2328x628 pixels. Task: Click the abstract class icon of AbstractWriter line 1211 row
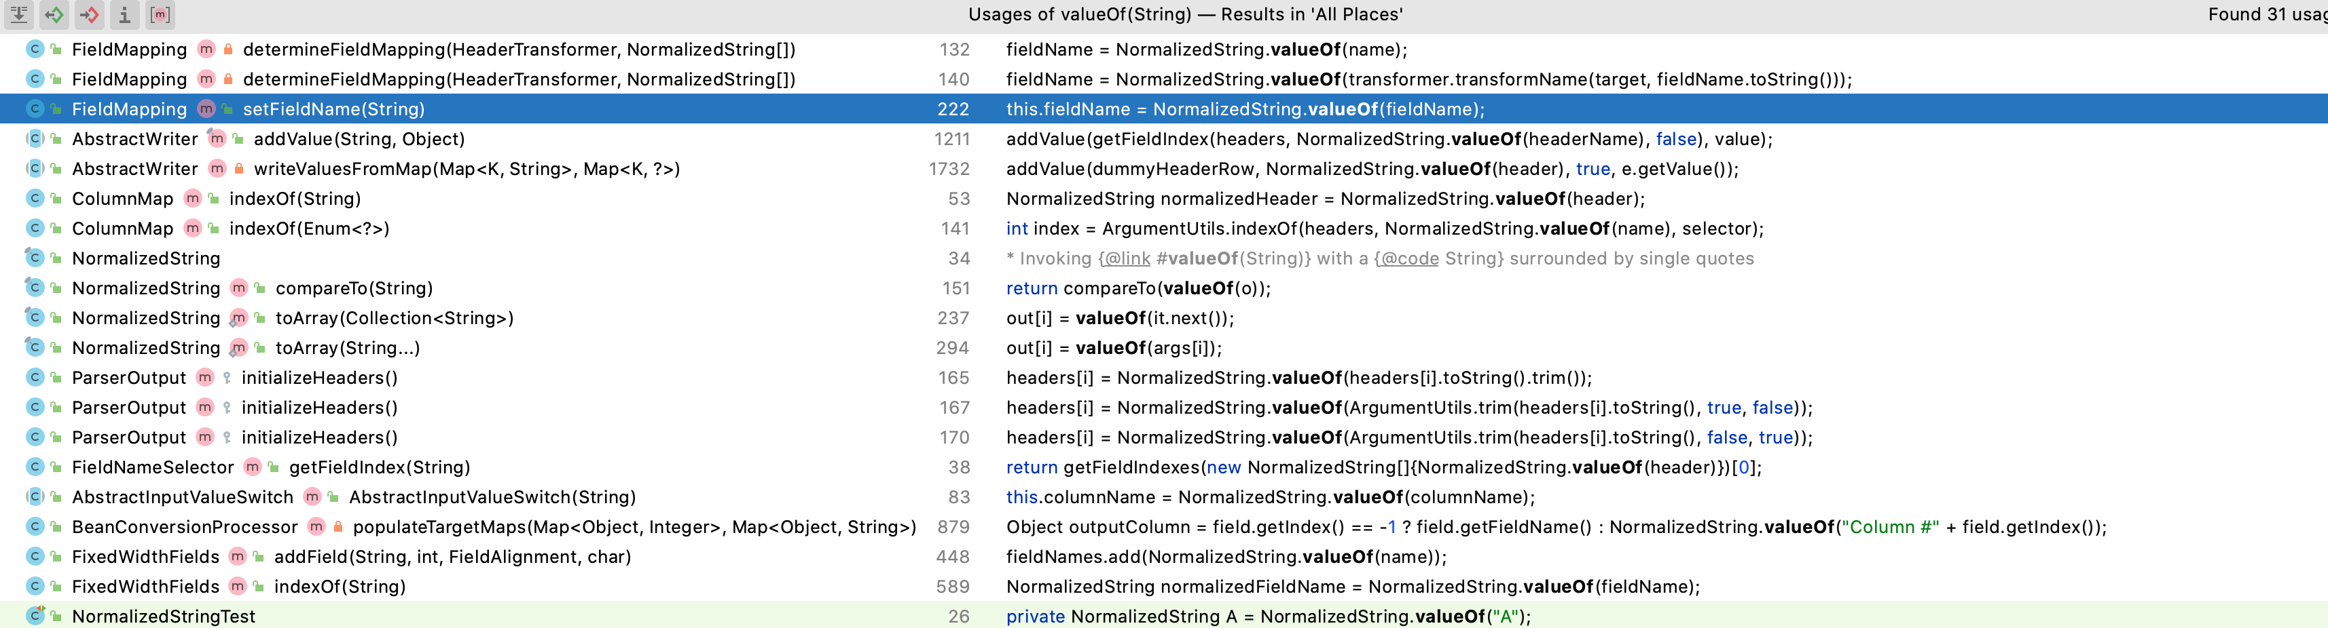point(35,138)
